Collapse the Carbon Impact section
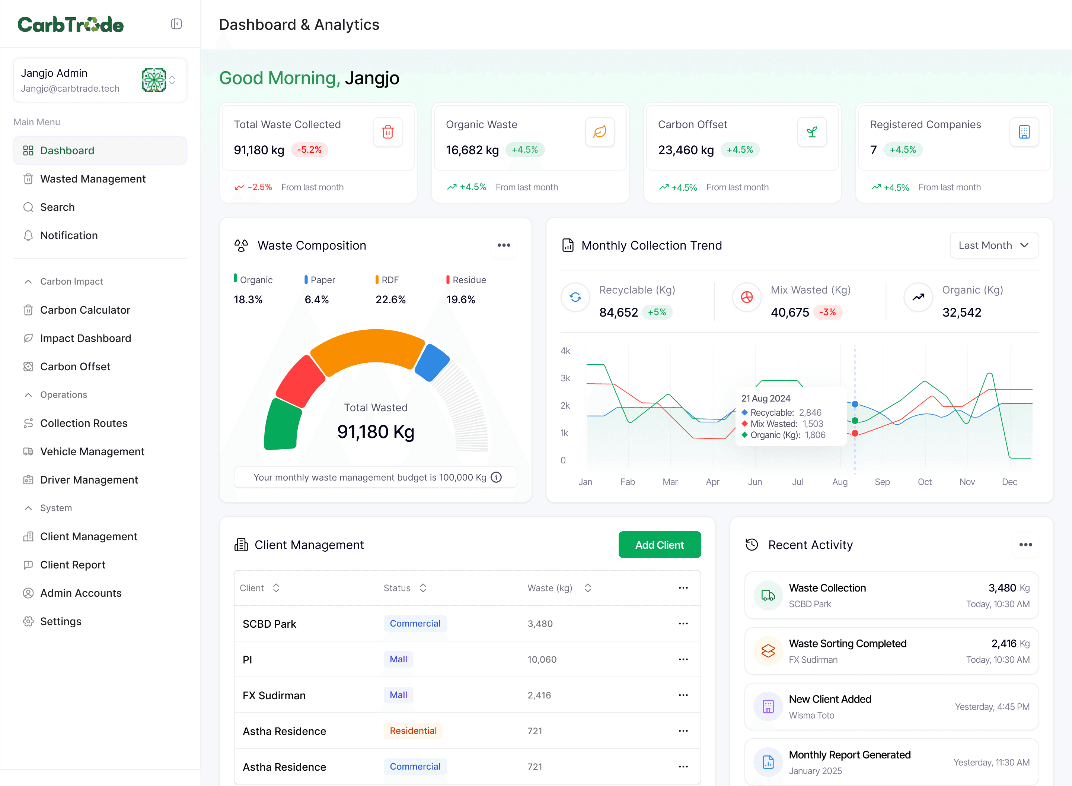Viewport: 1072px width, 786px height. tap(28, 282)
